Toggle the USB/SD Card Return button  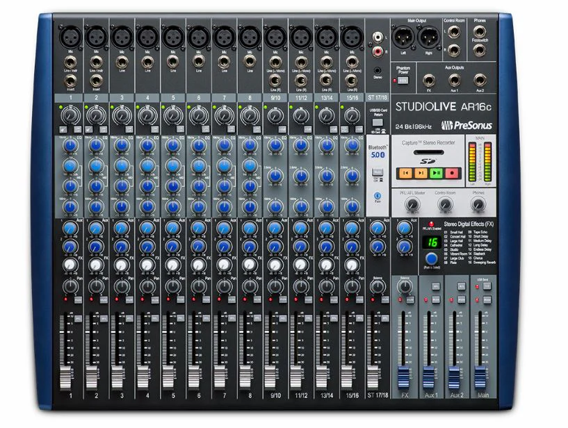pyautogui.click(x=377, y=122)
